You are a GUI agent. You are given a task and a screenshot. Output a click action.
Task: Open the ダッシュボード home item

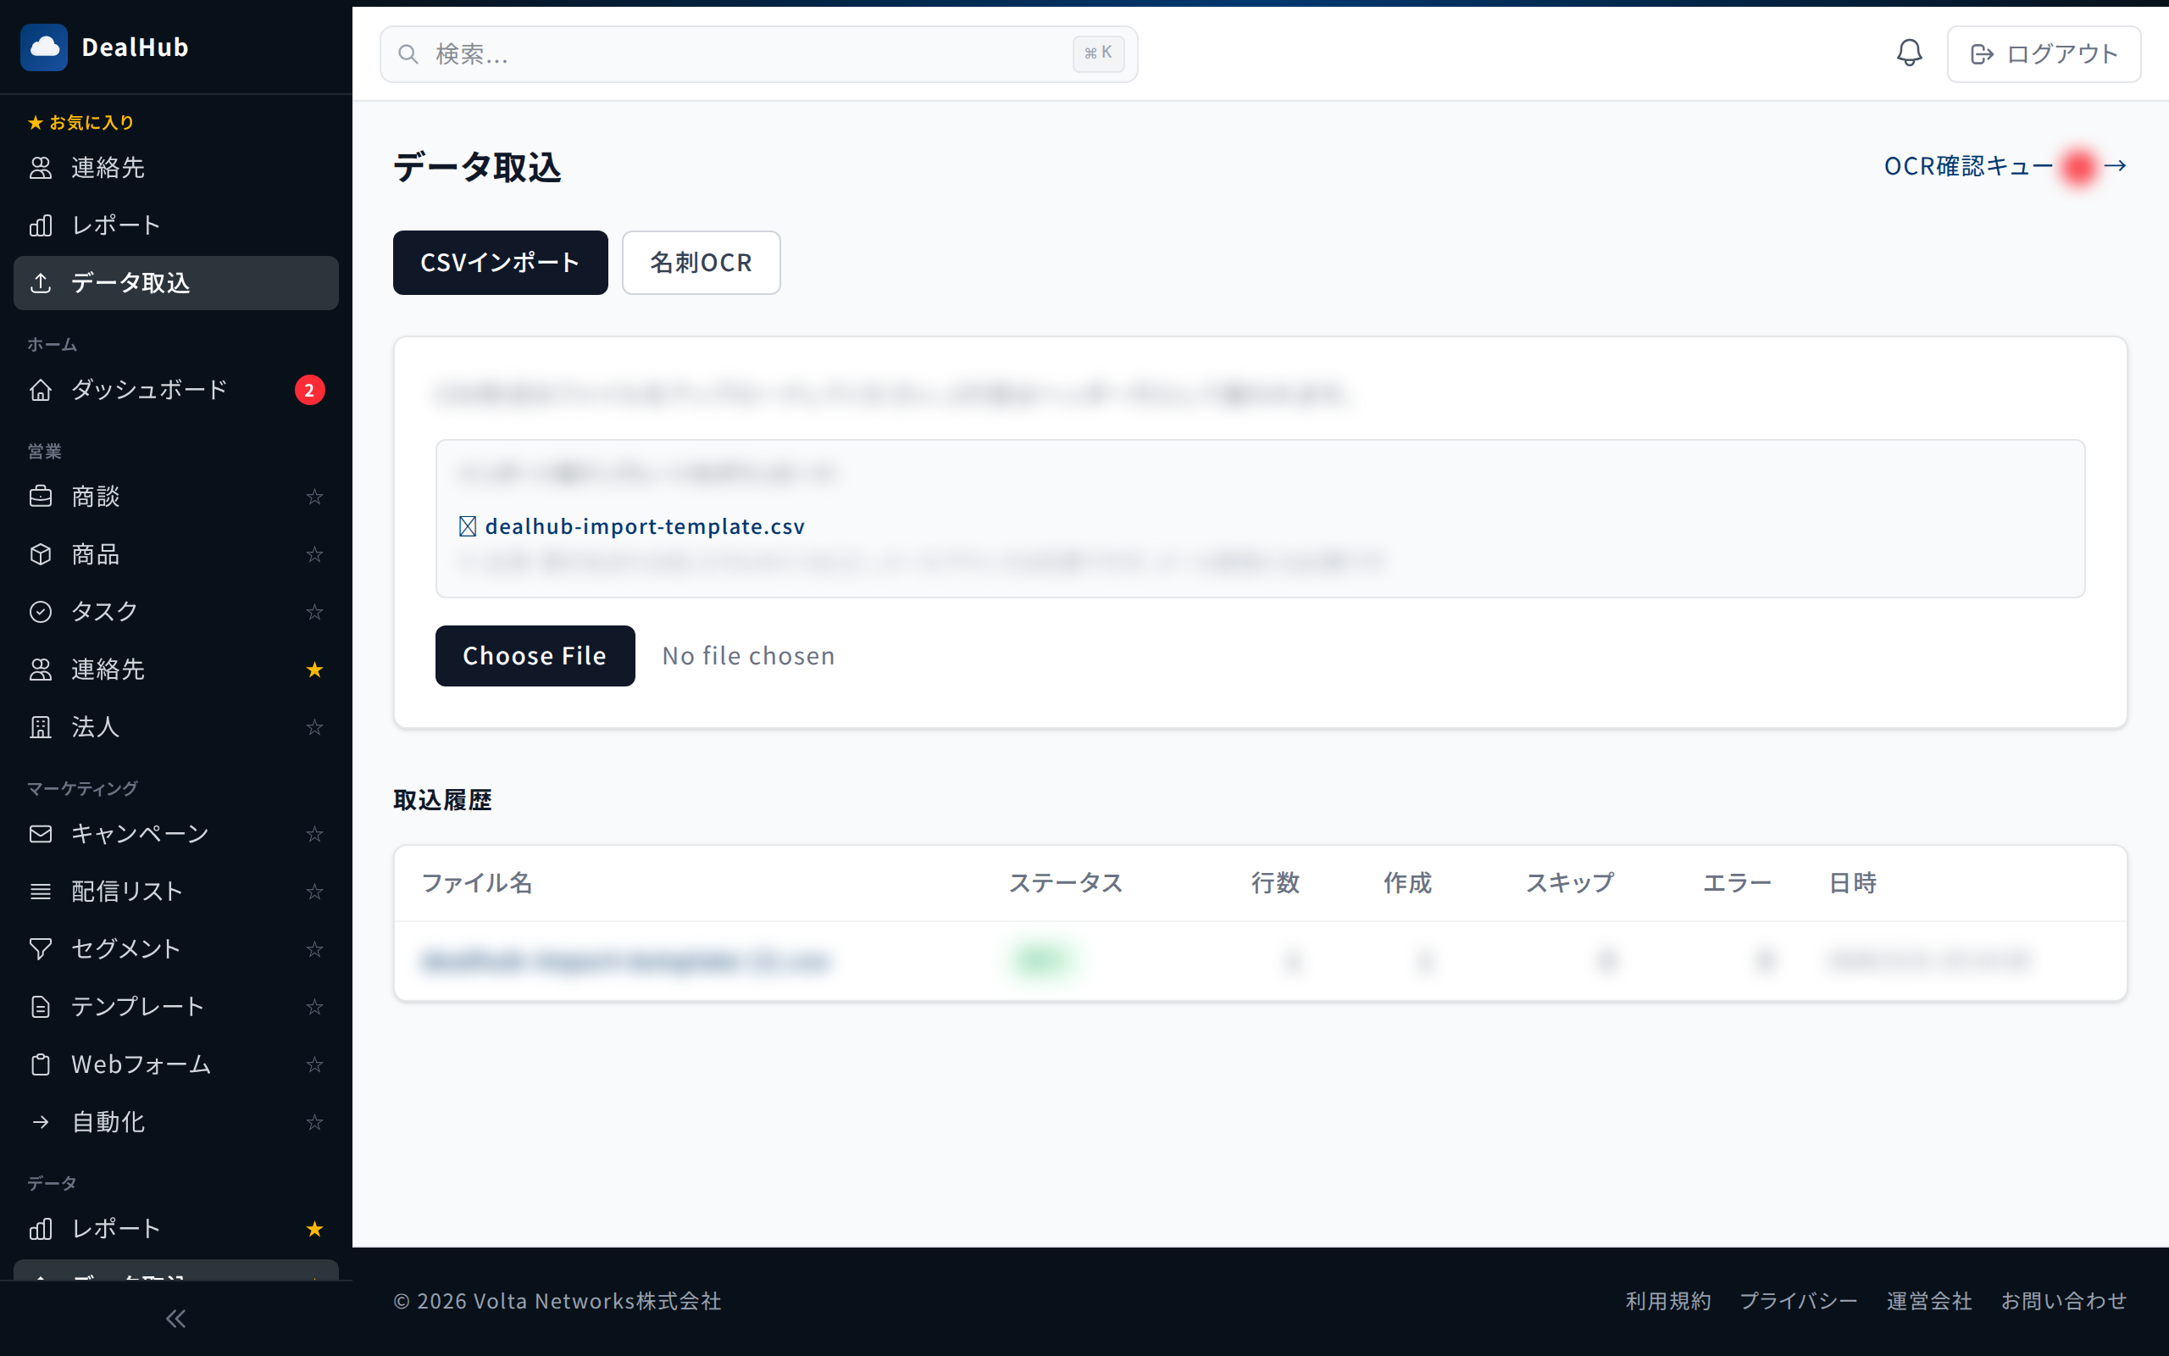pyautogui.click(x=149, y=390)
